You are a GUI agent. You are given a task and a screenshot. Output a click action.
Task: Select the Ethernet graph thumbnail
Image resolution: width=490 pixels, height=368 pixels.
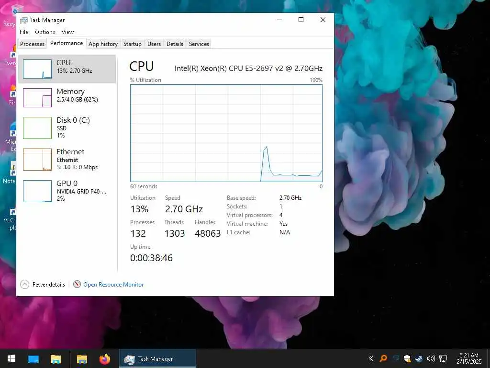(37, 160)
